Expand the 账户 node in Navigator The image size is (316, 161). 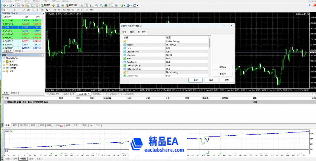tap(4, 62)
